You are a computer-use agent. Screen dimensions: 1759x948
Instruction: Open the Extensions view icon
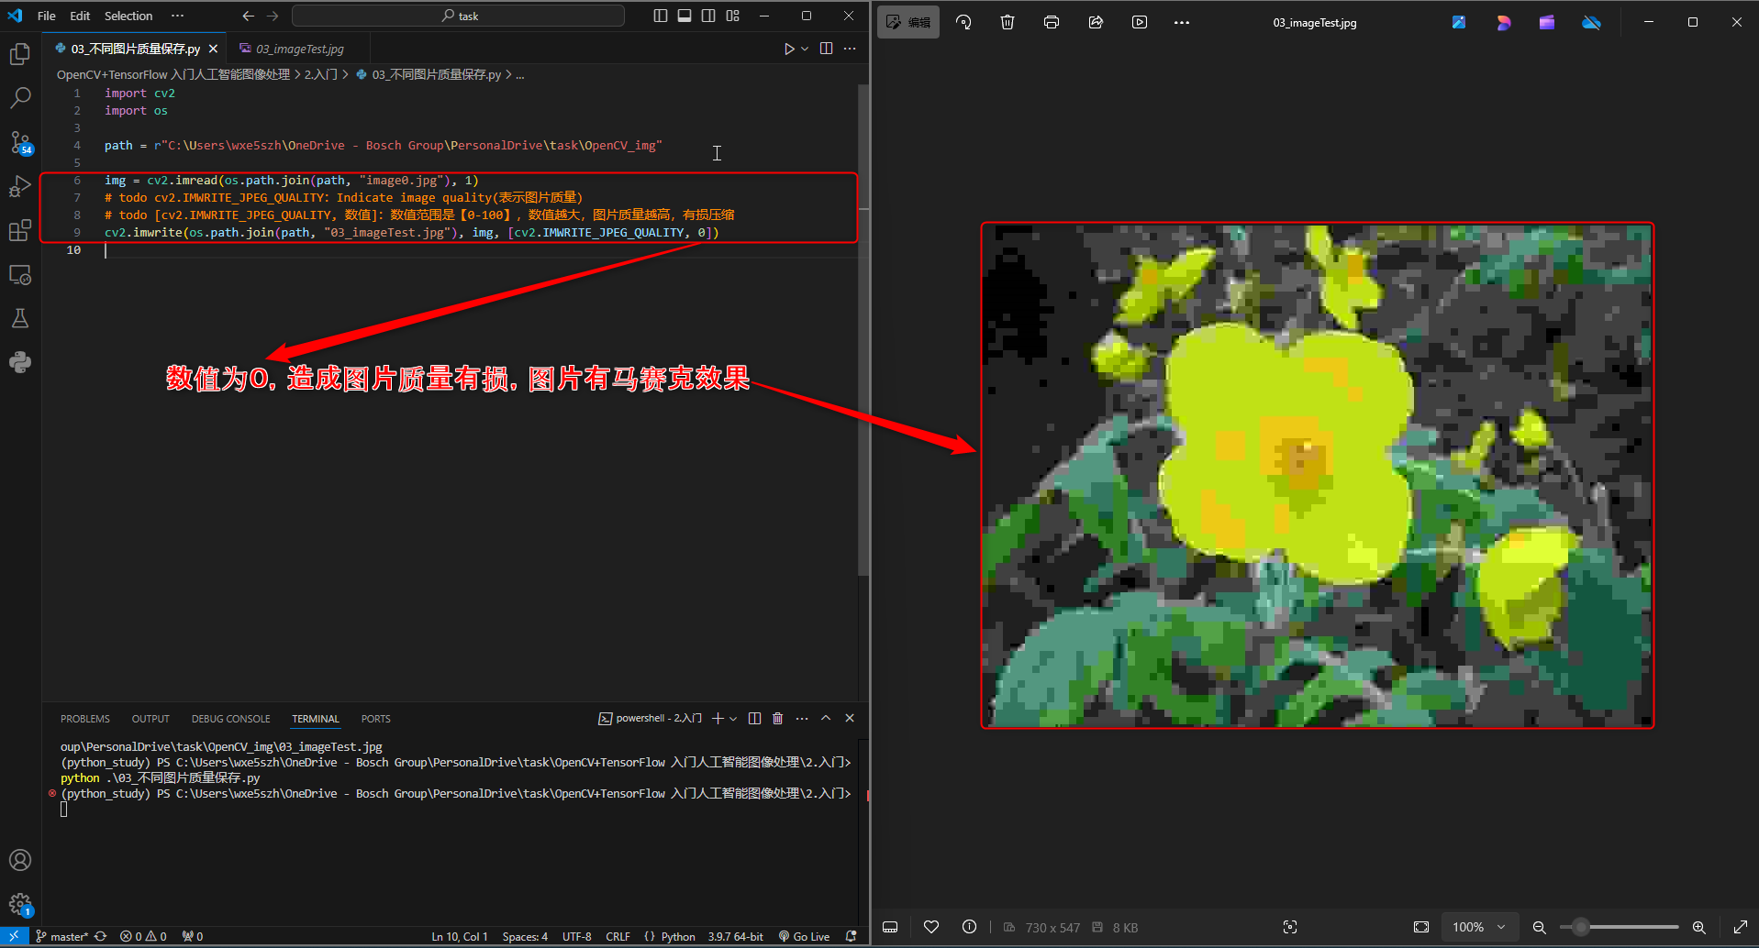[x=20, y=230]
